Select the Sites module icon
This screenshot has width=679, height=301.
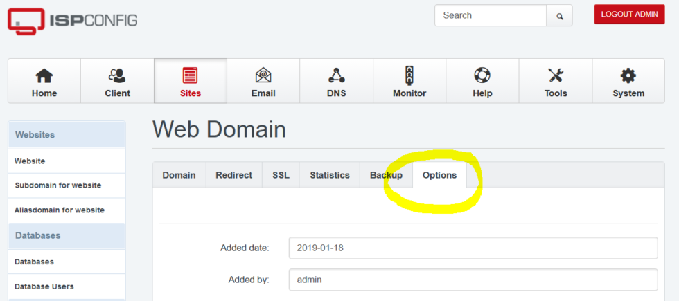click(x=191, y=75)
